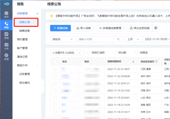Check the row created 2022-11-22 20:41:31

(x=55, y=83)
